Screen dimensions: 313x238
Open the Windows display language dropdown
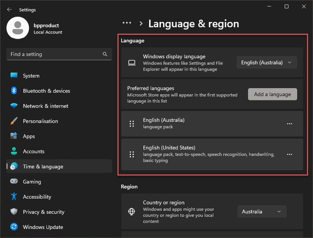(x=267, y=62)
